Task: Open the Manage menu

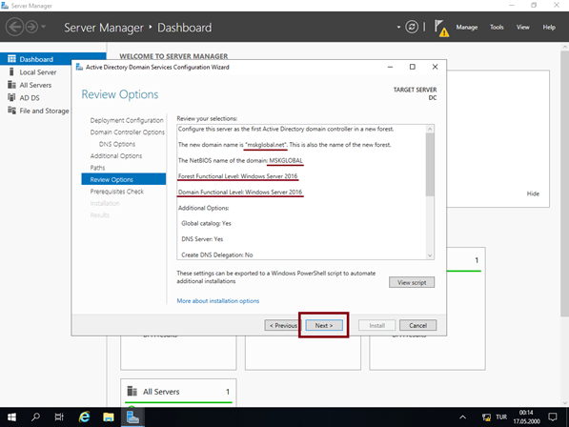Action: [x=467, y=28]
